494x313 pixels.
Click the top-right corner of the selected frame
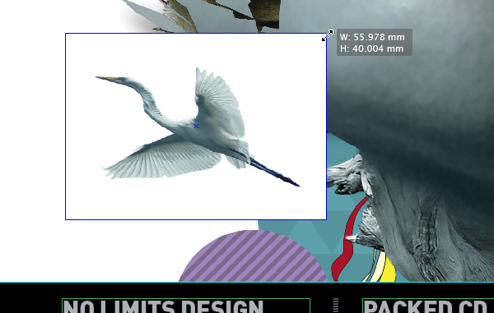pos(326,34)
